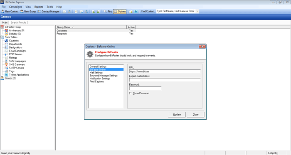
Task: Switch to the Main tab
Action: tap(5, 22)
